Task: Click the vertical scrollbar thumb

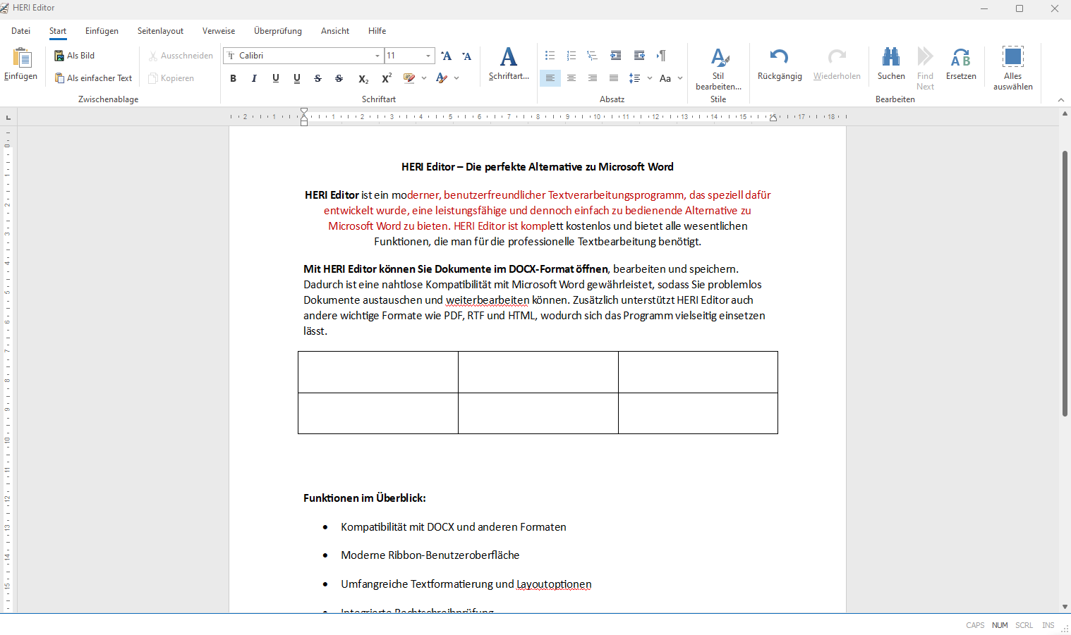Action: point(1065,283)
